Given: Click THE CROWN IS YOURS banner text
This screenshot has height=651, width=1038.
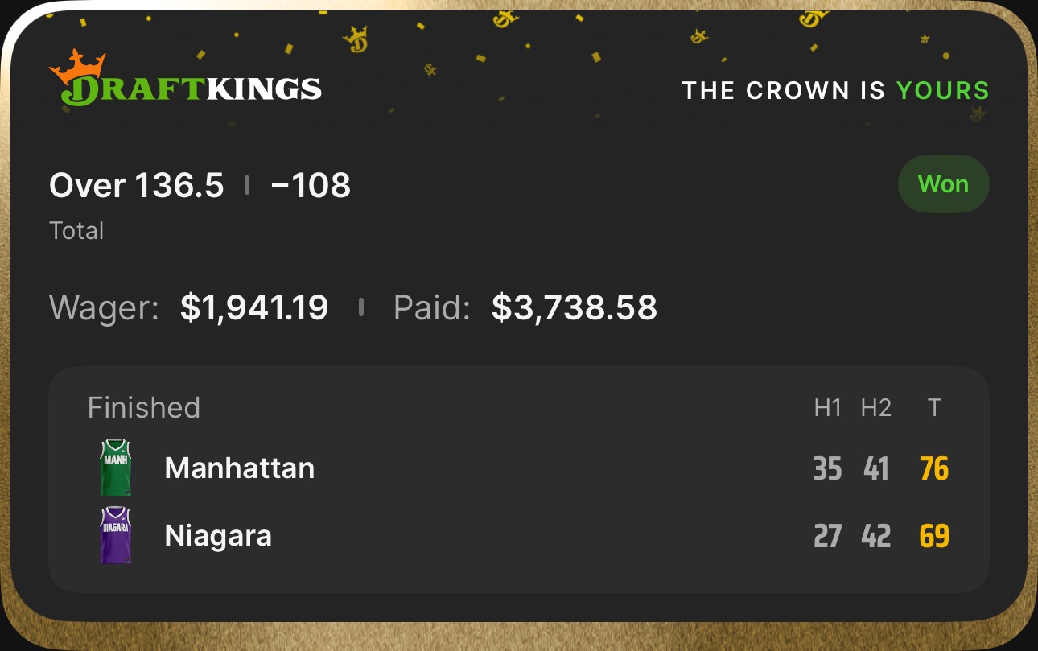Looking at the screenshot, I should (x=835, y=90).
